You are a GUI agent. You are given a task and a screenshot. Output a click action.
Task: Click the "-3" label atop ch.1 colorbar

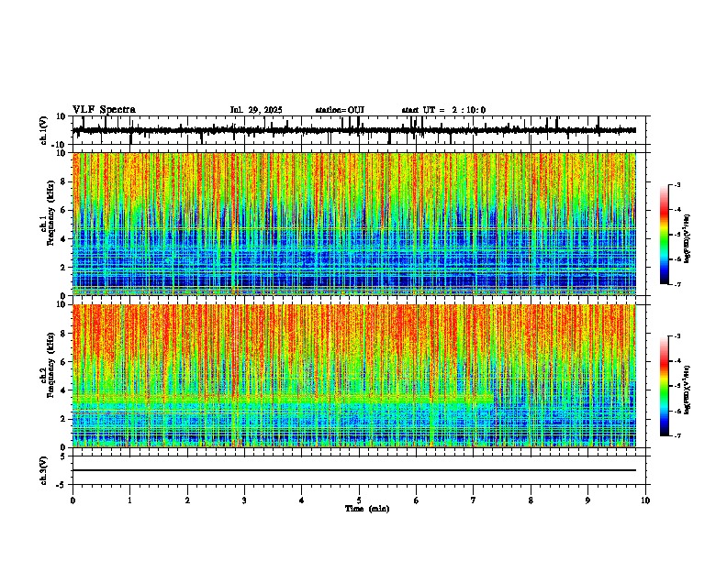[x=677, y=184]
